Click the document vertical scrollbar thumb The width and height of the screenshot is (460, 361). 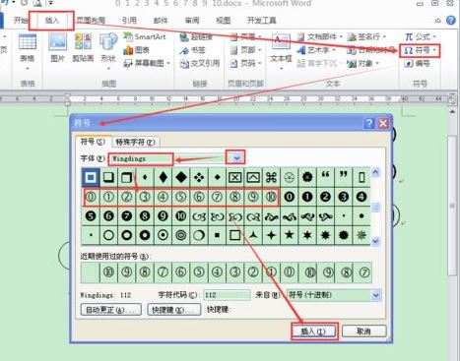pyautogui.click(x=452, y=205)
